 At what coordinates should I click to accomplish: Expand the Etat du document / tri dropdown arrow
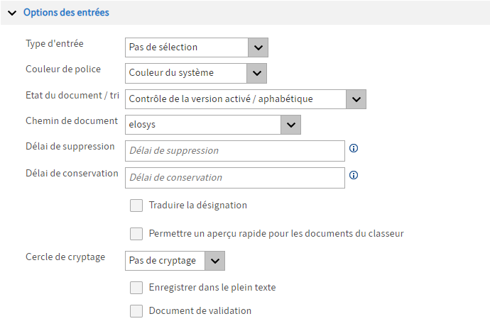(x=356, y=99)
